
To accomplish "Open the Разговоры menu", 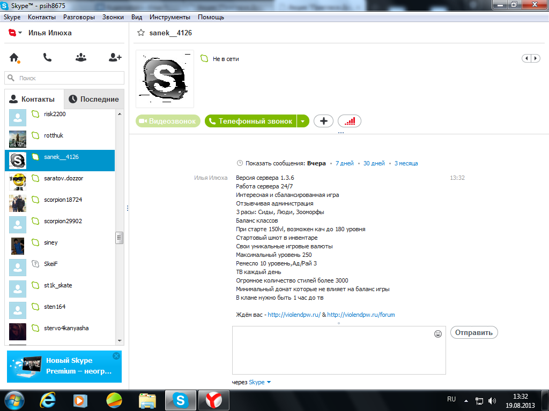I will (x=79, y=17).
